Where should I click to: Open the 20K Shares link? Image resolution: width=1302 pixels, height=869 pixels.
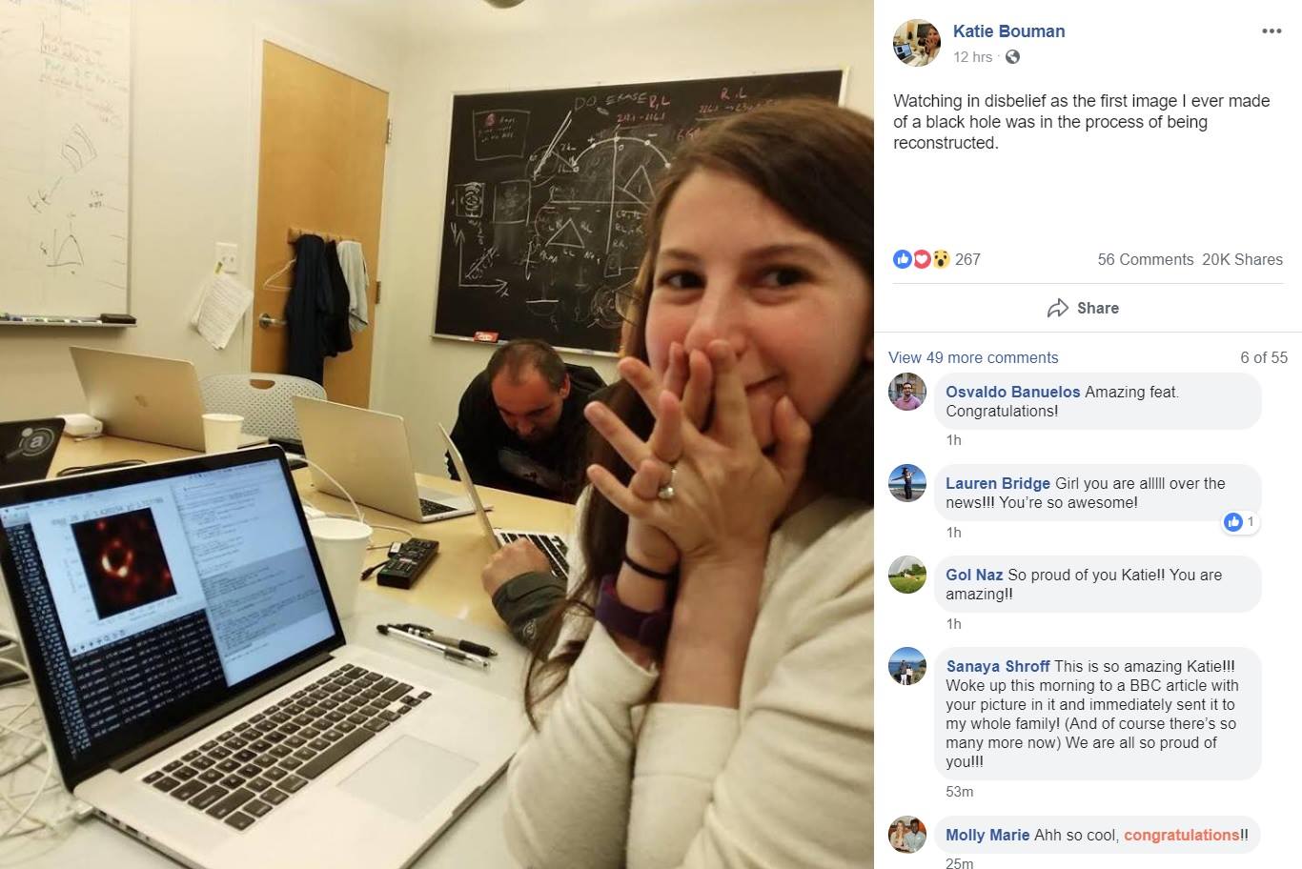click(x=1242, y=259)
